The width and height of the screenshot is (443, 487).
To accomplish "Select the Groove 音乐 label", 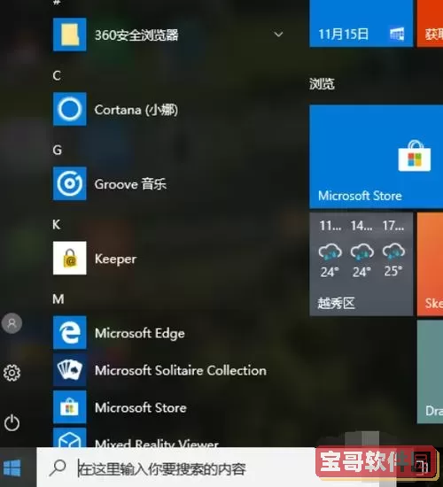I will point(130,184).
